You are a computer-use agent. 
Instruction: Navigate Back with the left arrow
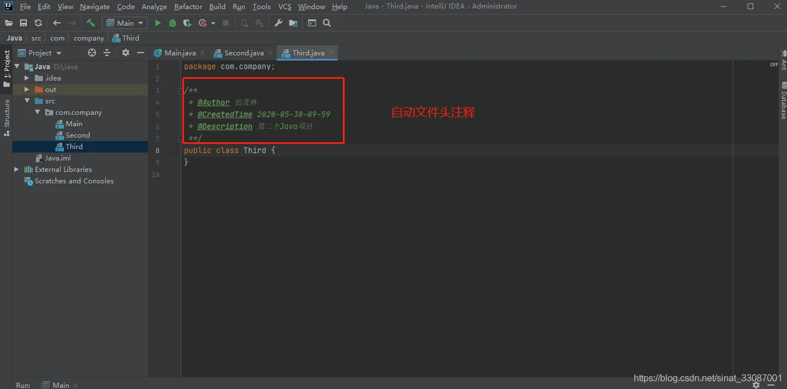(57, 23)
